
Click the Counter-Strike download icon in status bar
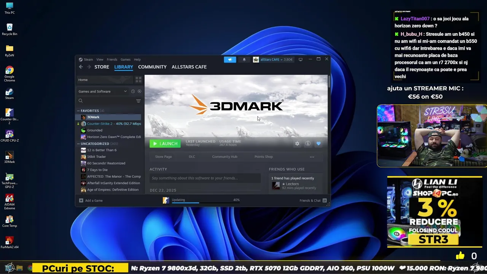(166, 201)
